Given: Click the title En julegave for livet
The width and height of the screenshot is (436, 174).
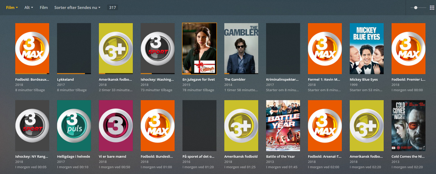Looking at the screenshot, I should point(198,79).
